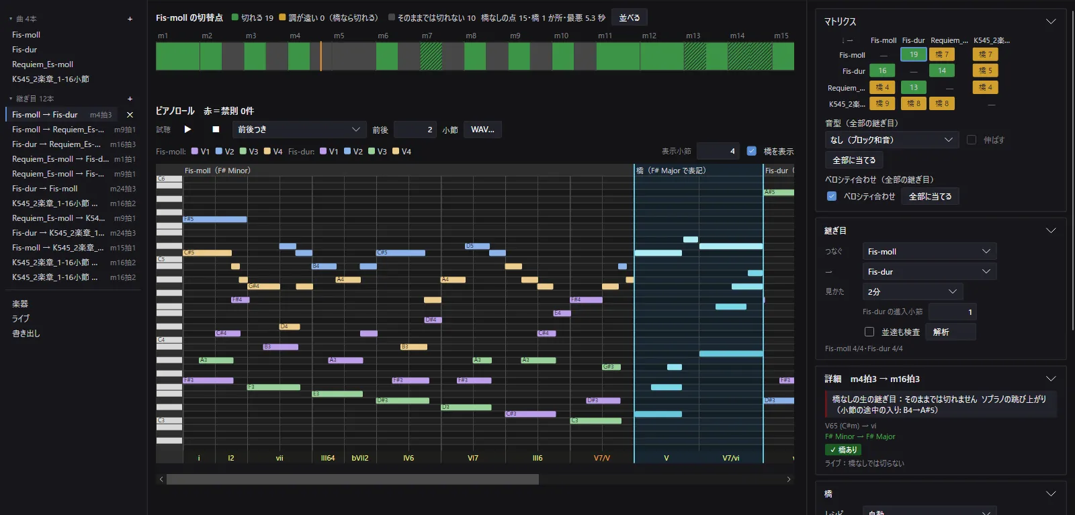Click 全部に当てる next to ベロシティ合わせ
1075x515 pixels.
click(931, 196)
